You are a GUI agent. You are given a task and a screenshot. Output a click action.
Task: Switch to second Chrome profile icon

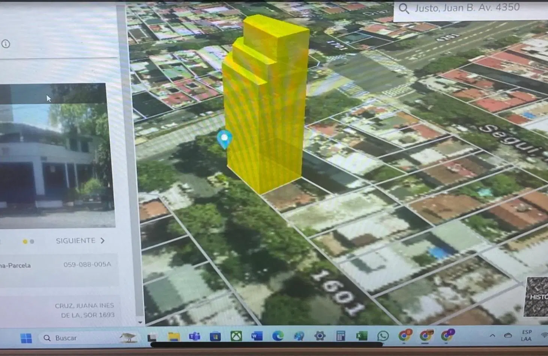[x=426, y=335]
